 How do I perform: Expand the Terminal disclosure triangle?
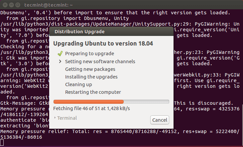[55, 118]
